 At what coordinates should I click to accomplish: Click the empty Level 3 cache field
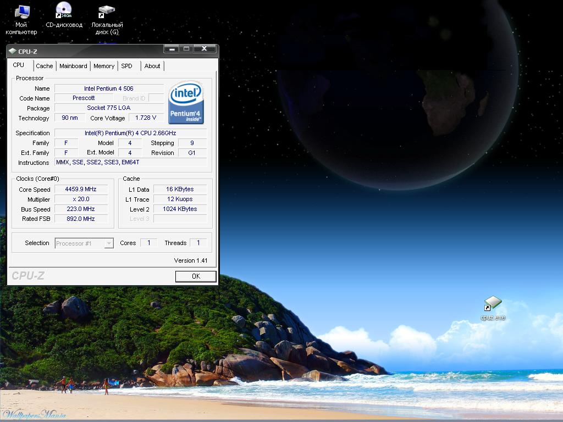(x=180, y=219)
